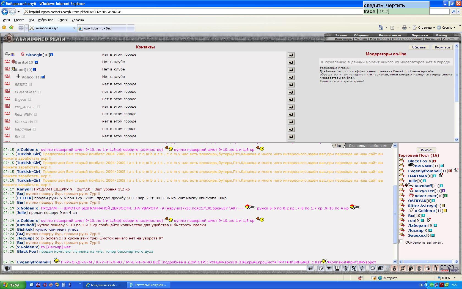462x289 pixels.
Task: Open the Сервис toolbar dropdown
Action: pos(447,28)
